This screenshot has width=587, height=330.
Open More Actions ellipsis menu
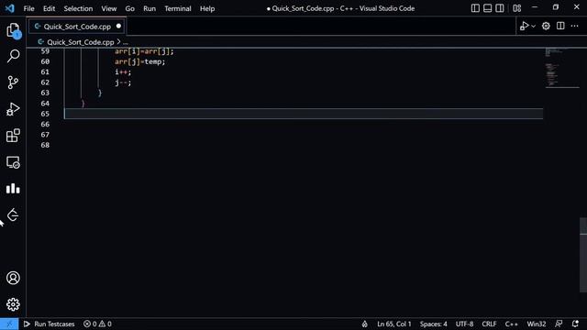point(575,26)
